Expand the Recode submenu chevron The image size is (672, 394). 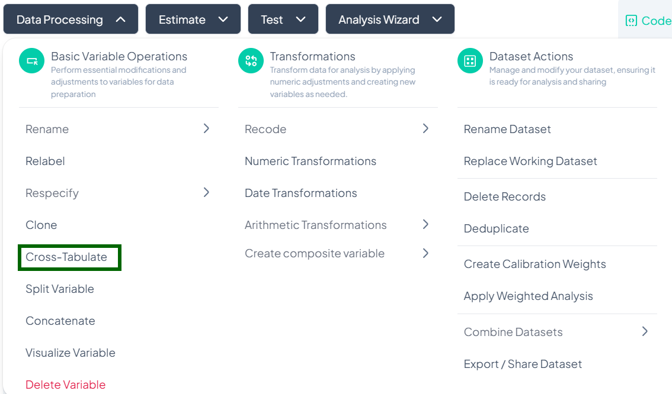pos(425,128)
